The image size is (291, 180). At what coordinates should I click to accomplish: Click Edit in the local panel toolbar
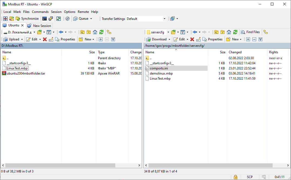(32, 39)
